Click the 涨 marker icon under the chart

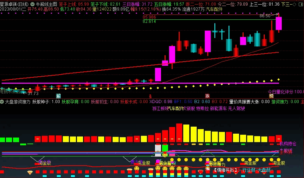pos(208,96)
